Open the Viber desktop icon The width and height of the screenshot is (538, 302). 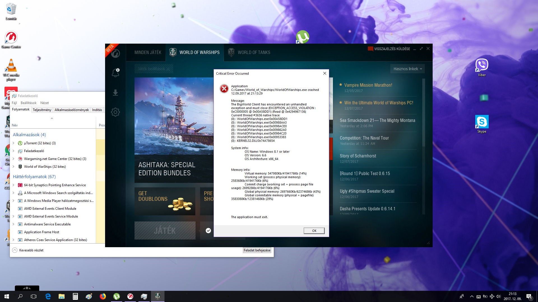(482, 67)
